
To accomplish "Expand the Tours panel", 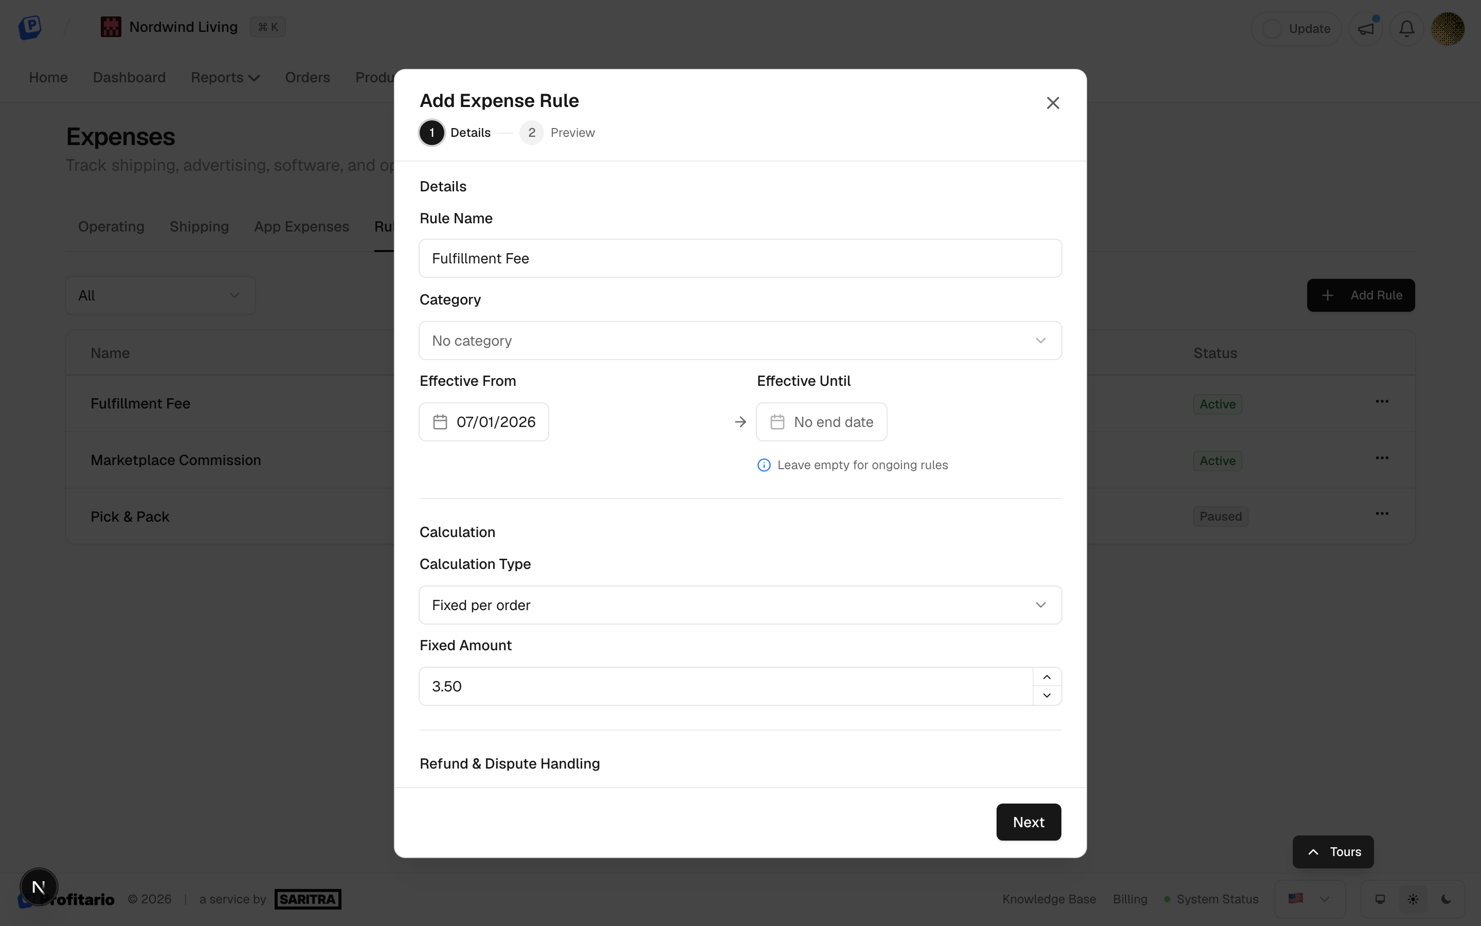I will coord(1333,852).
